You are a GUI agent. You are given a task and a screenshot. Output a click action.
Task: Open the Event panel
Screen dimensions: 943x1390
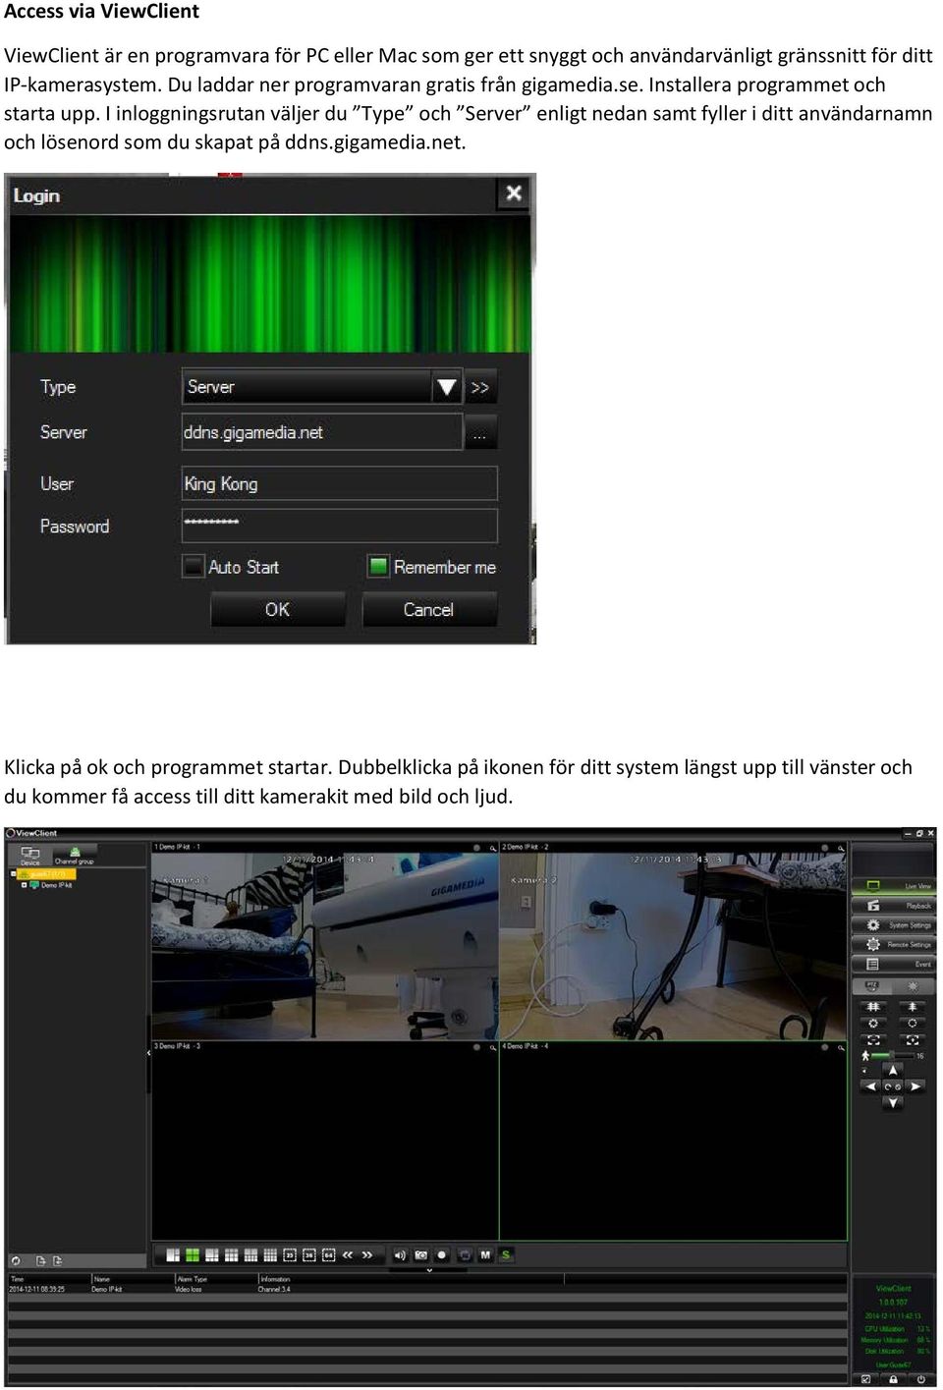pyautogui.click(x=893, y=965)
